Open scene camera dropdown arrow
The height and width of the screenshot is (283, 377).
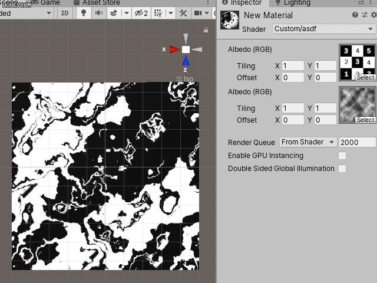tap(207, 13)
